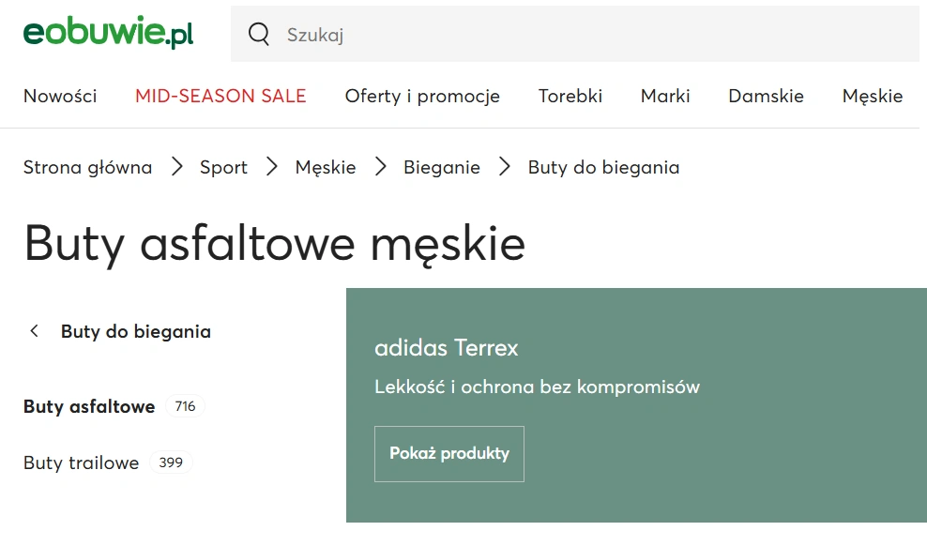Click the search magnifier icon

tap(258, 34)
